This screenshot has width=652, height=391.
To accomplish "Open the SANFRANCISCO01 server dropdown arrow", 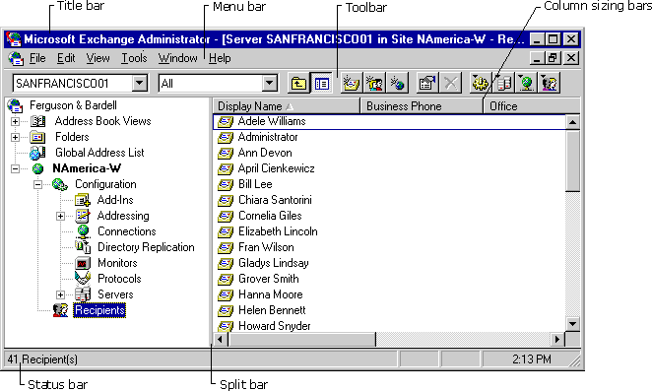I will click(140, 84).
